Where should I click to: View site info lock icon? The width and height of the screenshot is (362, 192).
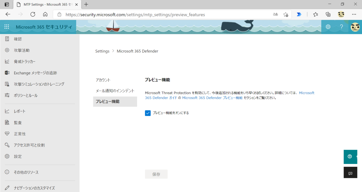pos(59,14)
